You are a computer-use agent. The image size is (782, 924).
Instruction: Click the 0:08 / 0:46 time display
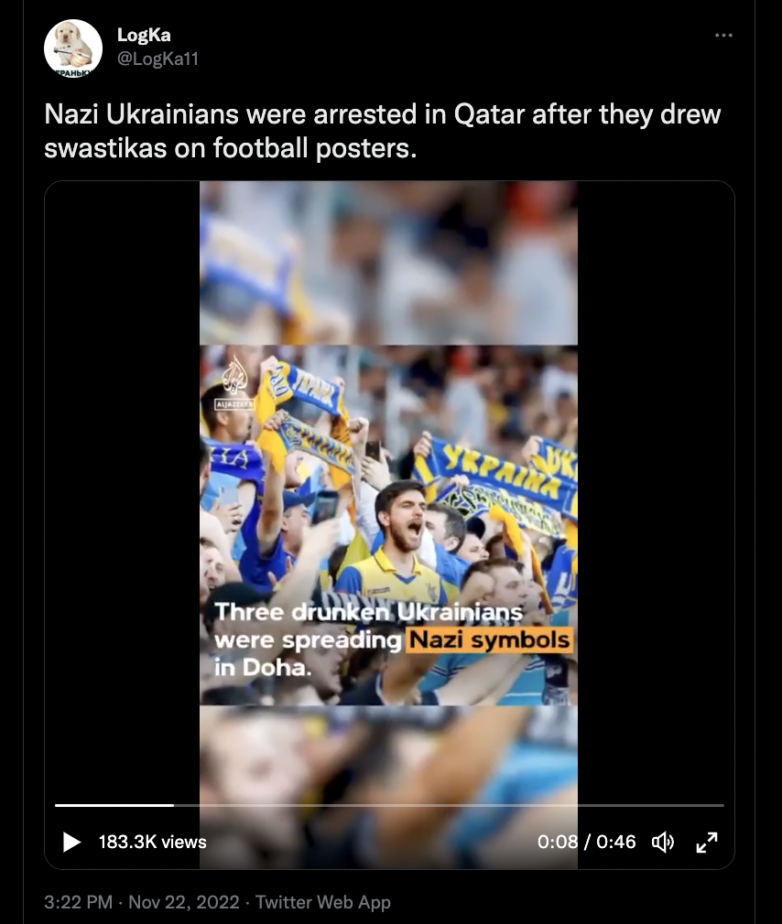(586, 842)
